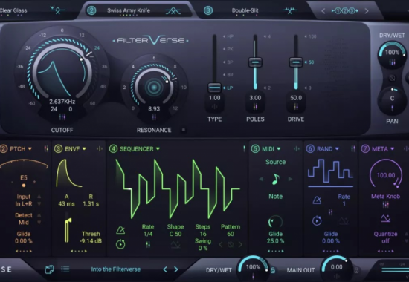This screenshot has height=282, width=409.
Task: Toggle the link button between Dry/Wet and Pan
Action: point(392,78)
